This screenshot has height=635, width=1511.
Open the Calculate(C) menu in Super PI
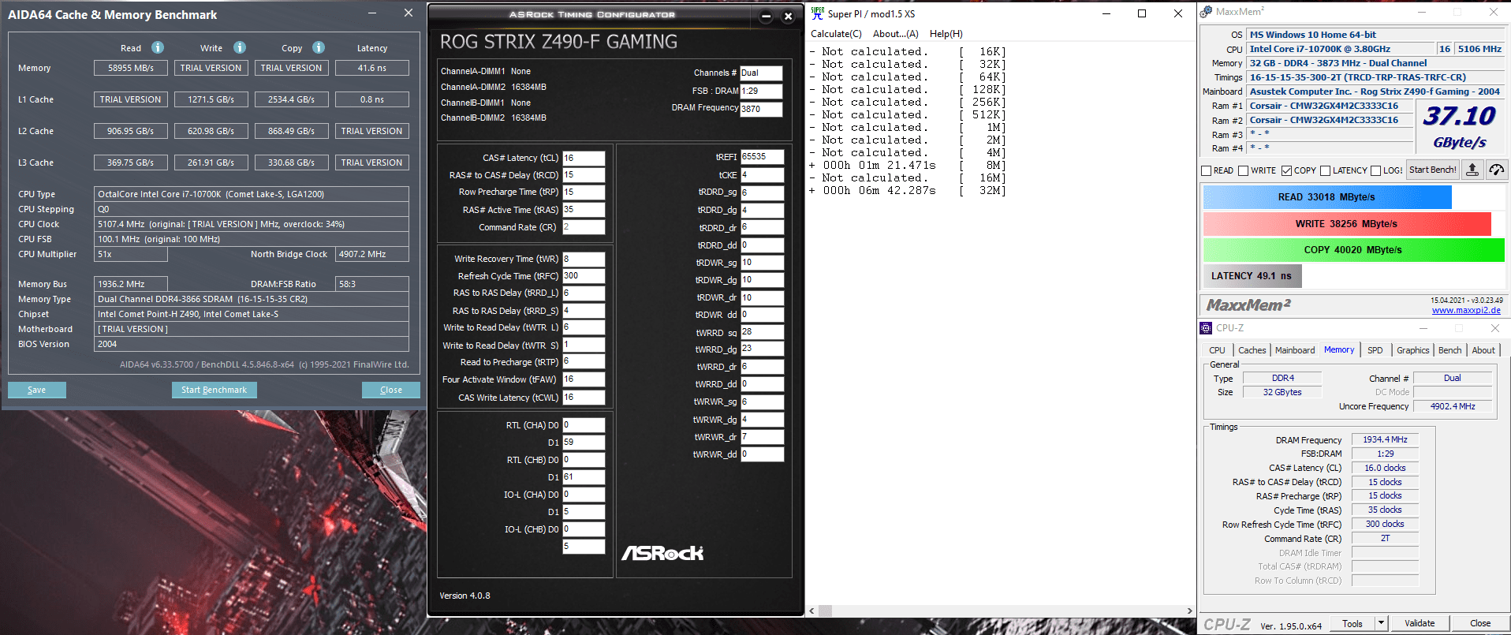837,34
